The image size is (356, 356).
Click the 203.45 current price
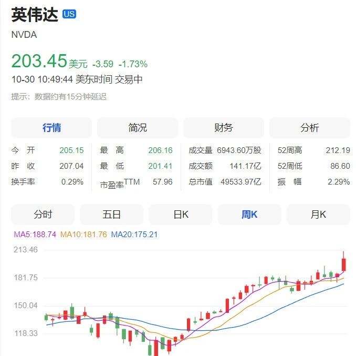point(39,61)
